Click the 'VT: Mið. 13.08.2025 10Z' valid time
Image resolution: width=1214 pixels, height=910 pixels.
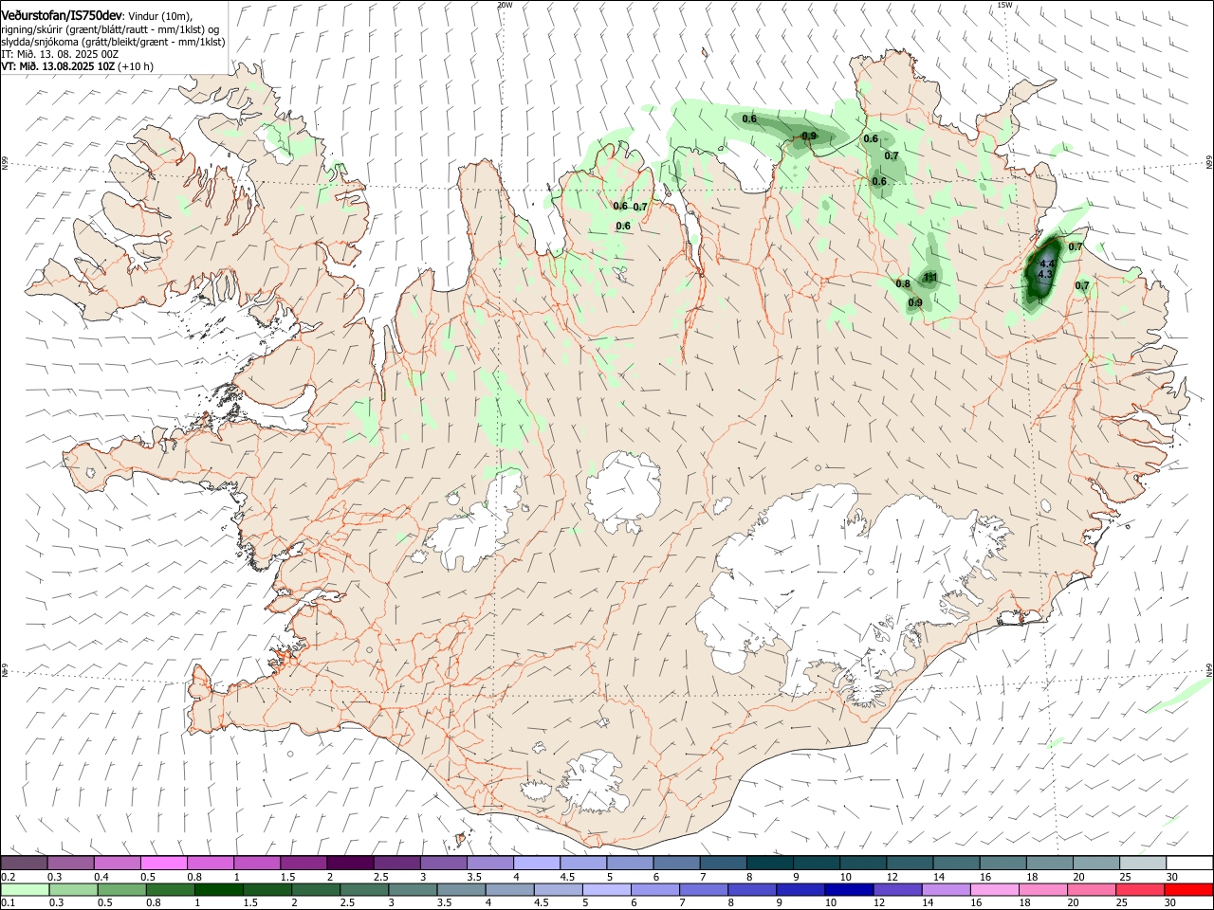[x=58, y=66]
